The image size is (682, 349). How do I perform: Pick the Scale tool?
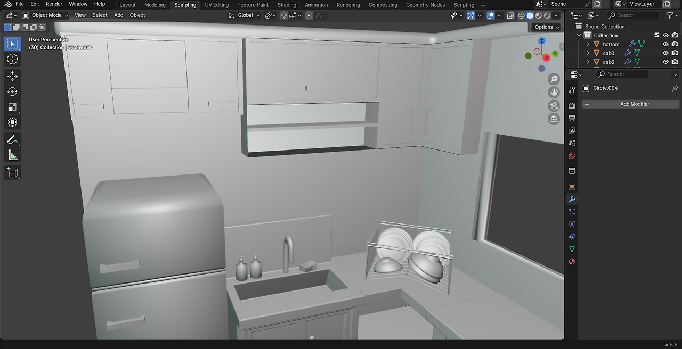[12, 107]
